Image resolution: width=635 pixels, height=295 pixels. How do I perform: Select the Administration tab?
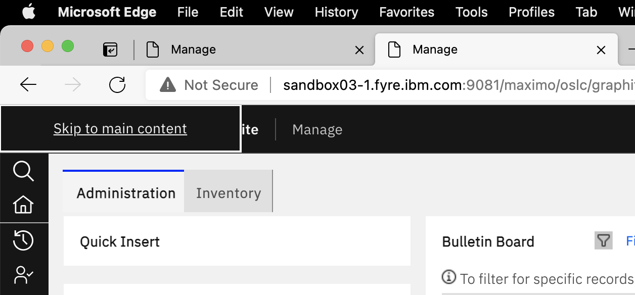click(x=124, y=192)
